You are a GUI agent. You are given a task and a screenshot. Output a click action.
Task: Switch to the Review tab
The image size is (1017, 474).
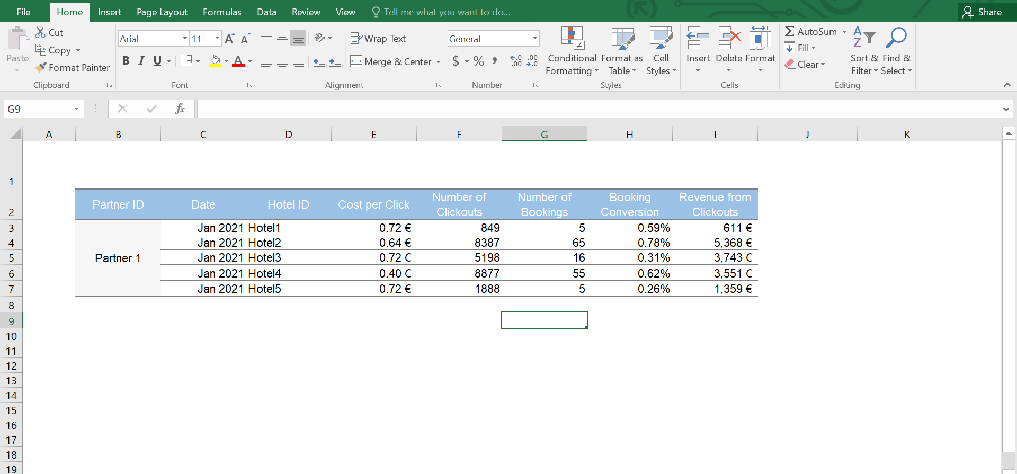tap(306, 12)
